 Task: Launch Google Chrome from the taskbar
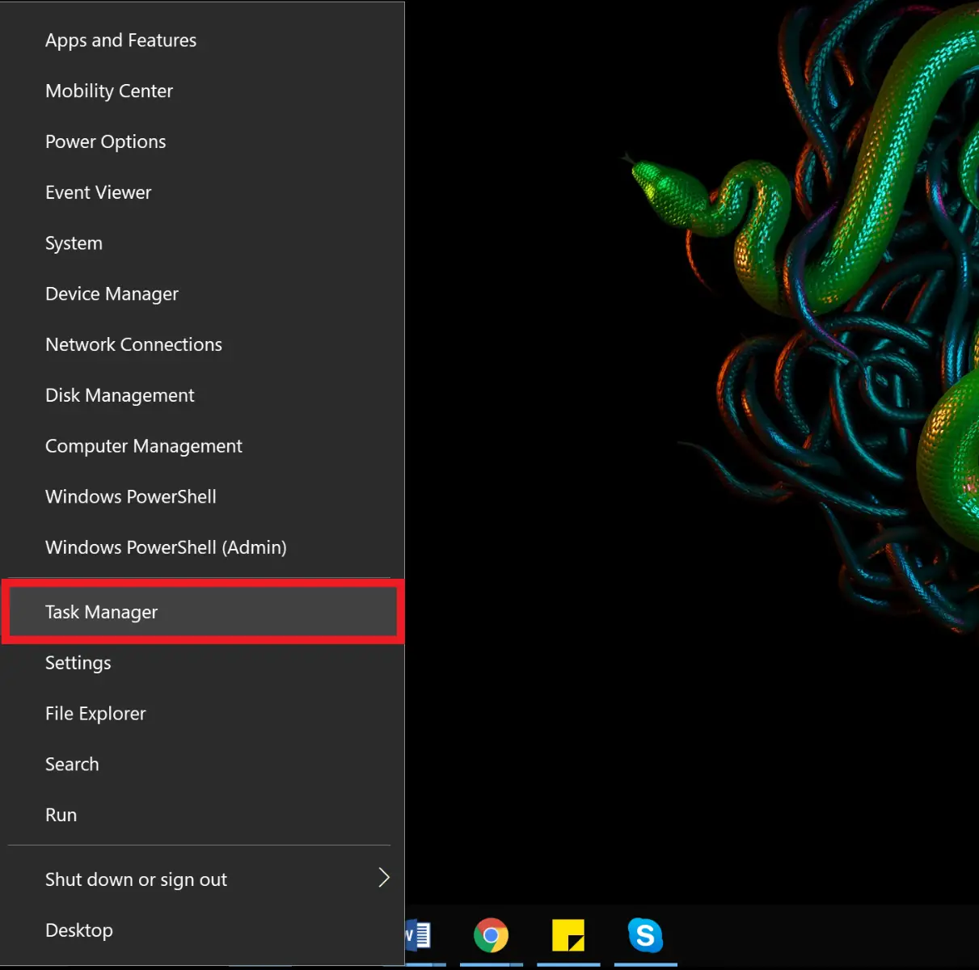pyautogui.click(x=491, y=936)
